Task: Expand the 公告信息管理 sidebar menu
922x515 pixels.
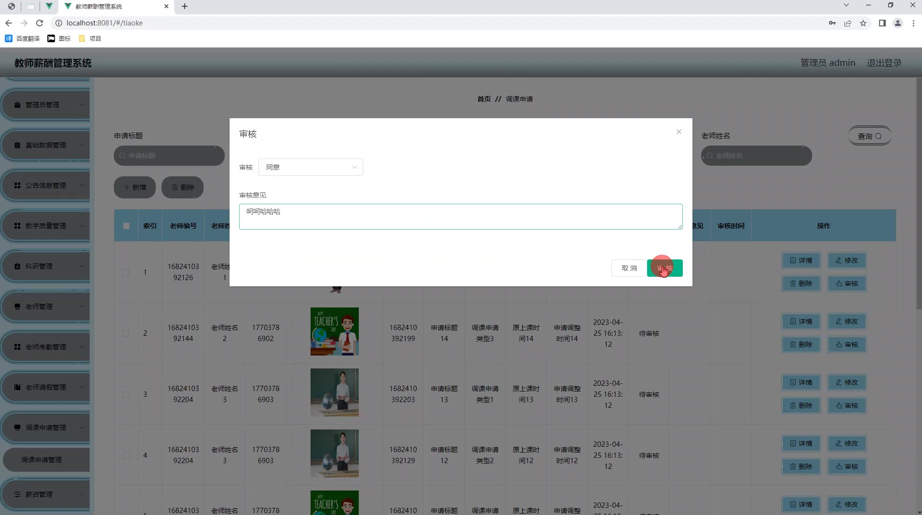Action: (46, 185)
